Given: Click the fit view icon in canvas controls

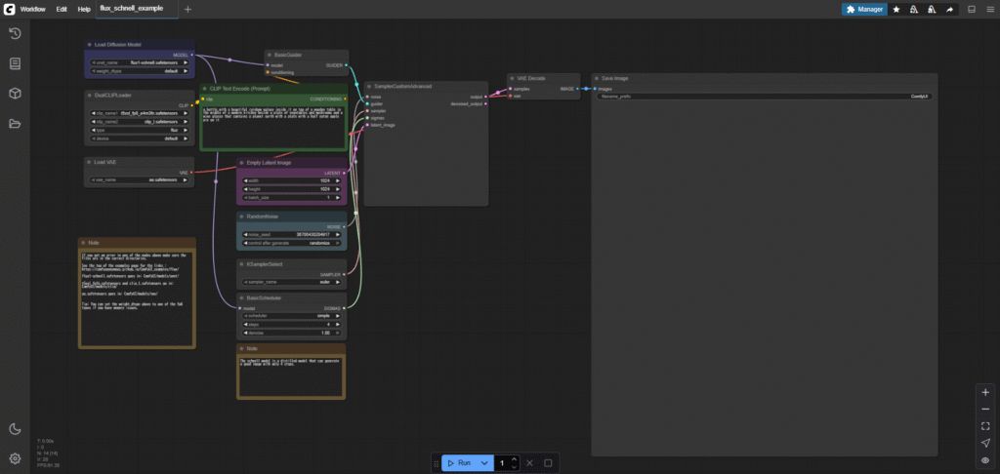Looking at the screenshot, I should [x=985, y=426].
